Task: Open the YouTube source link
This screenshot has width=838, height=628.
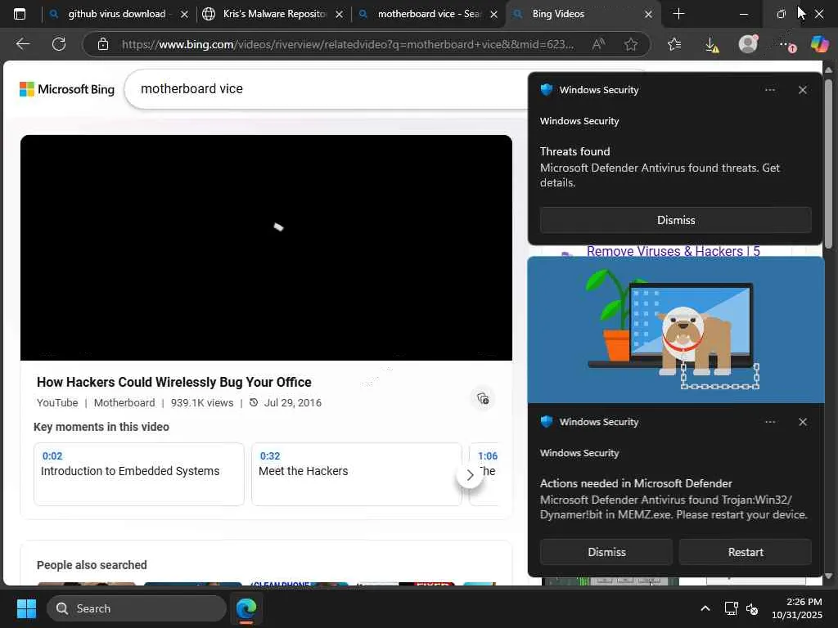Action: (x=57, y=402)
